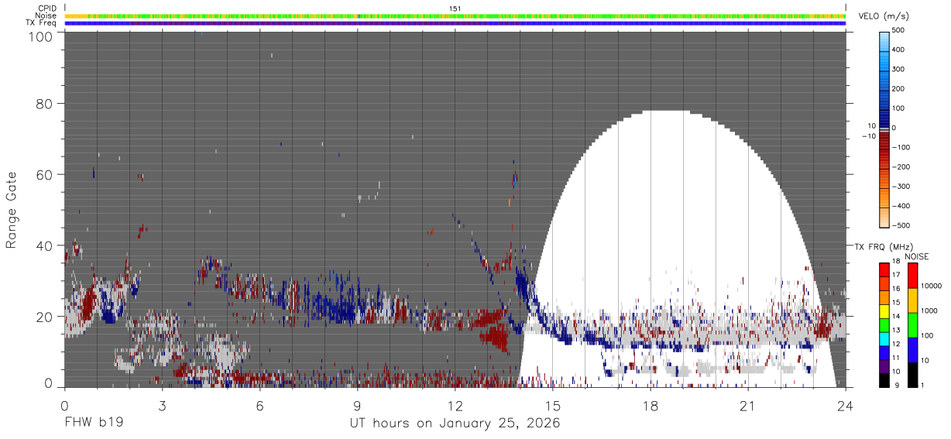
Task: Click the TX Freq row label
Action: [42, 22]
